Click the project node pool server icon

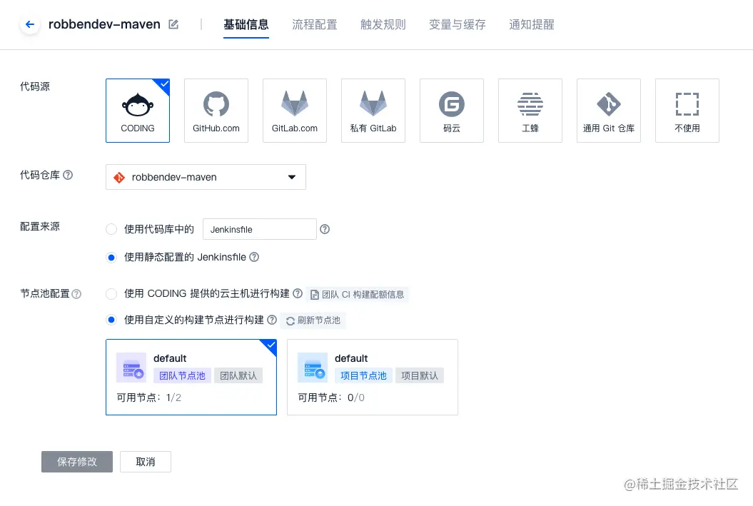pos(313,368)
